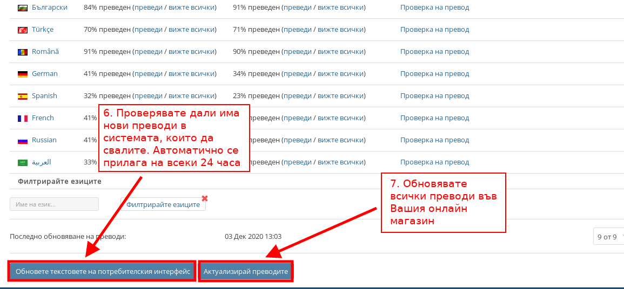Open second 'вижте всички' link for Български
This screenshot has width=624, height=289.
pos(340,8)
